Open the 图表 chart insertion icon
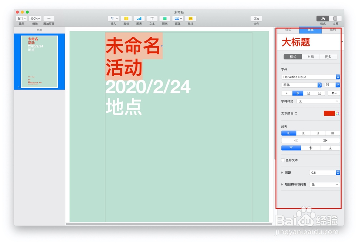The width and height of the screenshot is (358, 244). point(139,19)
